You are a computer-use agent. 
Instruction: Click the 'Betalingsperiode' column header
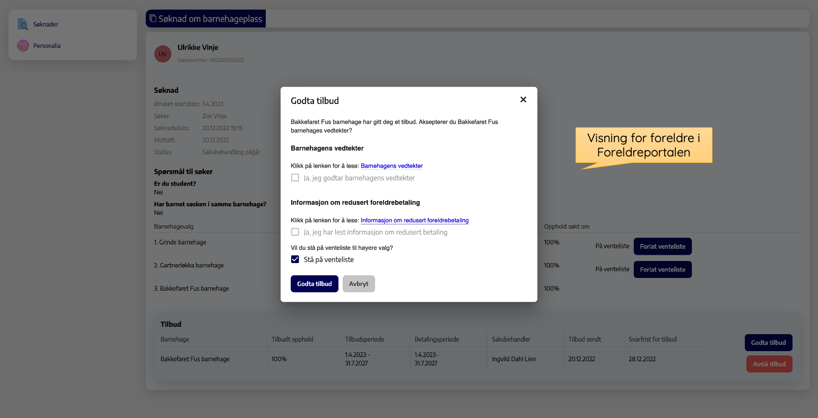(x=437, y=339)
